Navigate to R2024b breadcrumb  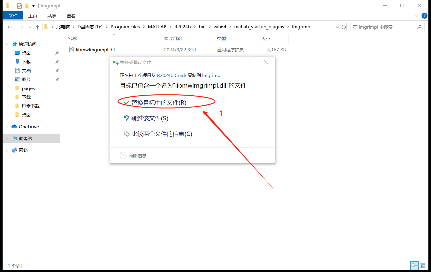point(182,27)
